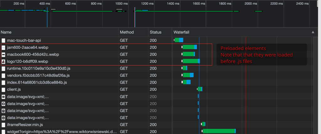Click mac-touch-bar-api document icon
Image resolution: width=321 pixels, height=134 pixels.
pos(3,40)
